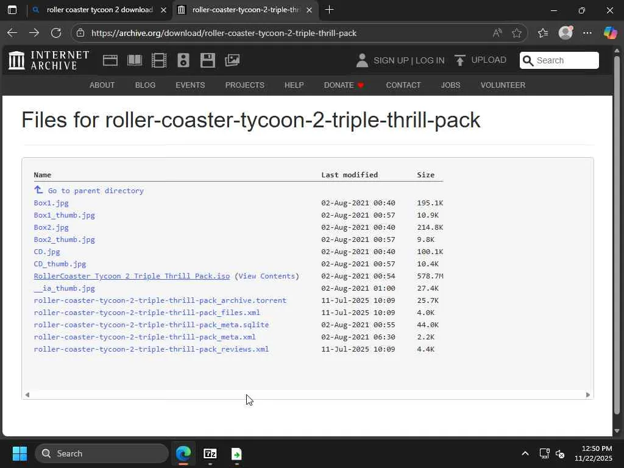Open the JOBS menu item

pyautogui.click(x=450, y=85)
